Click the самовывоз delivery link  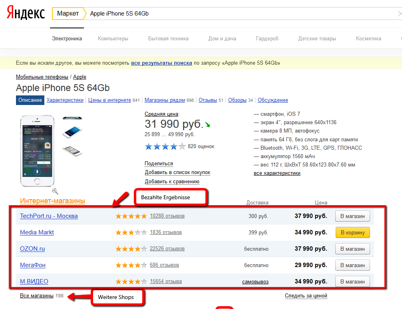(255, 282)
